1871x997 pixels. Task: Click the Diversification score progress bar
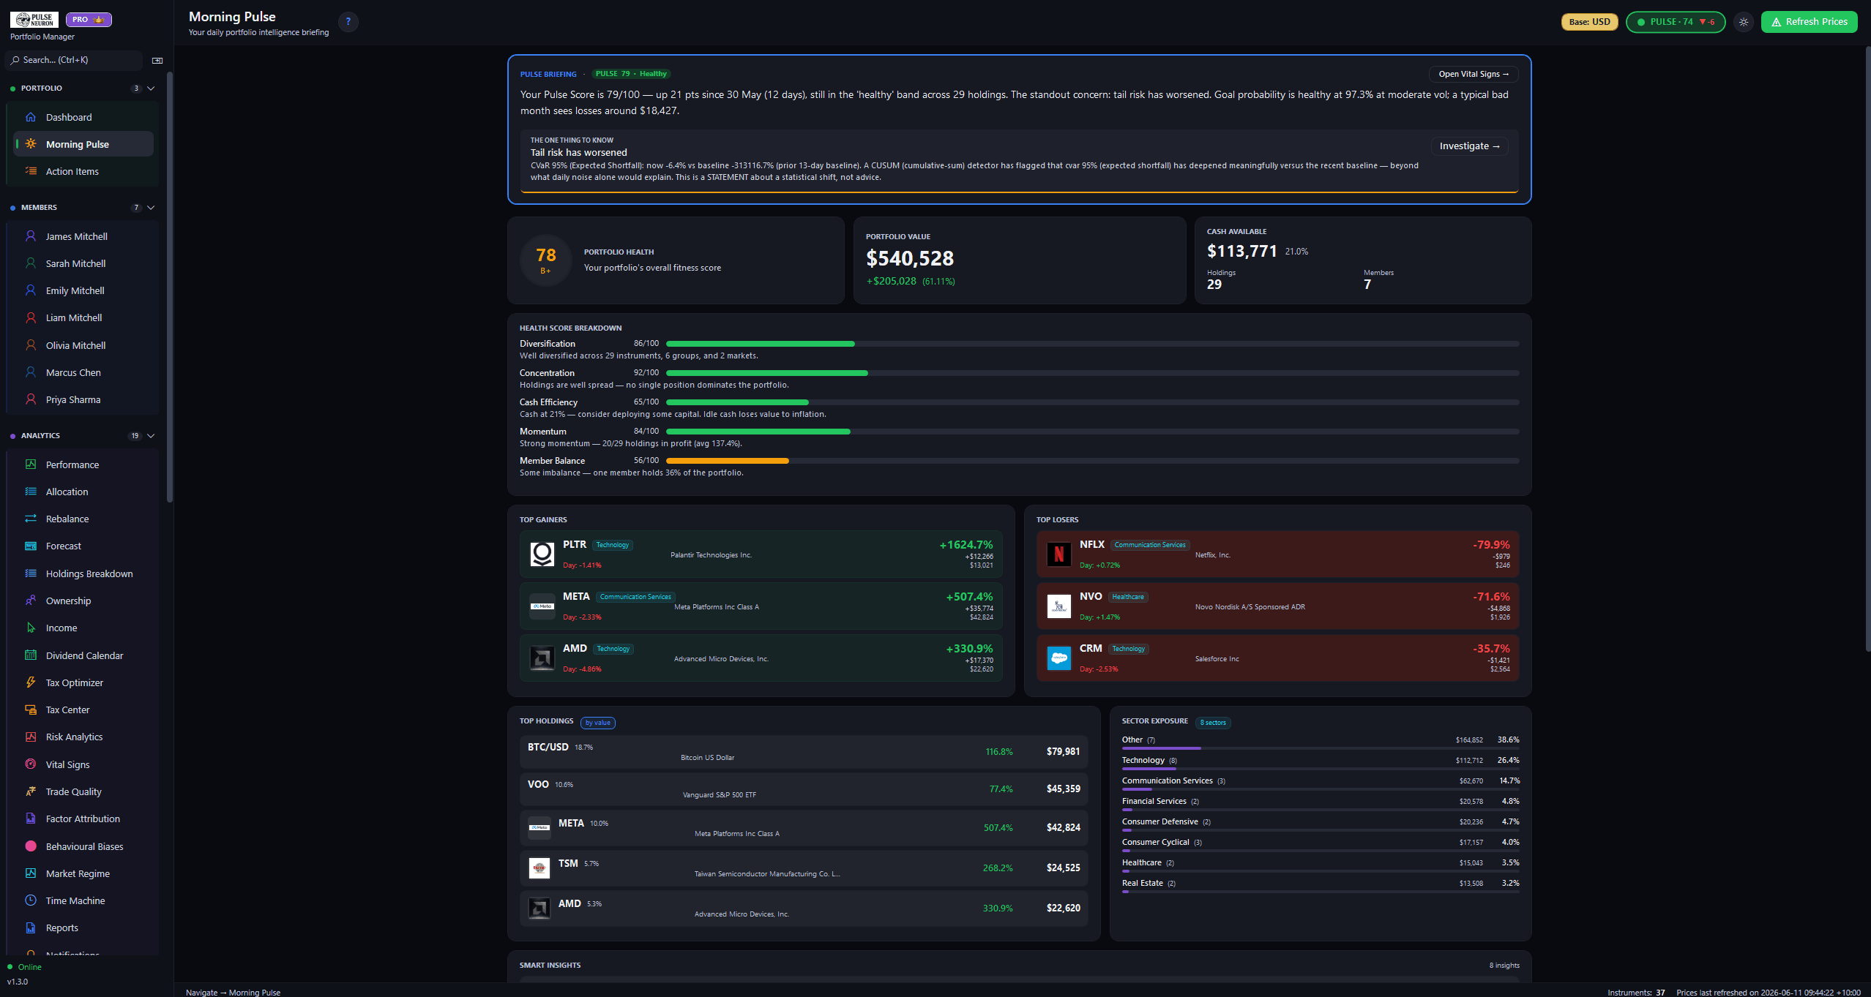coord(1092,344)
